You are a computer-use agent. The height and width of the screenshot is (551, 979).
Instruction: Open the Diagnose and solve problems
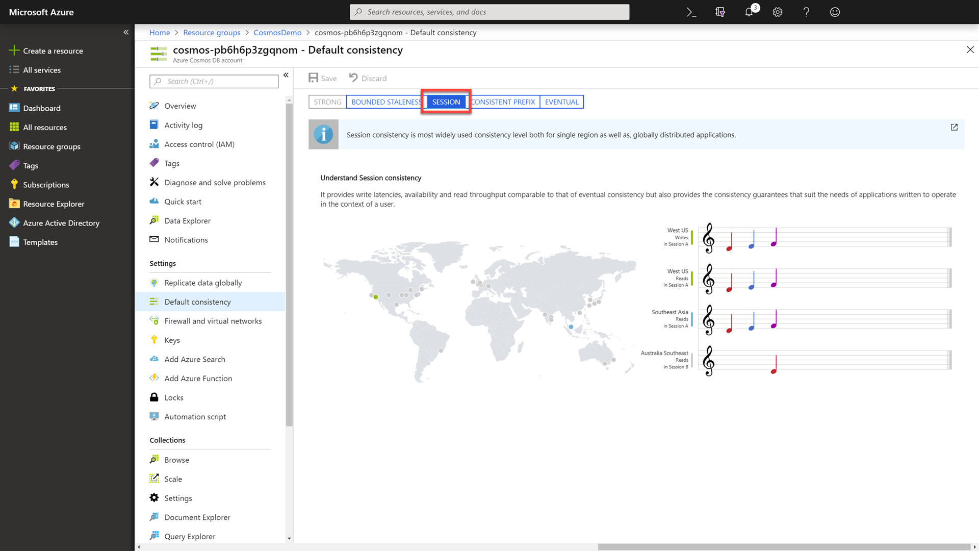(x=215, y=182)
